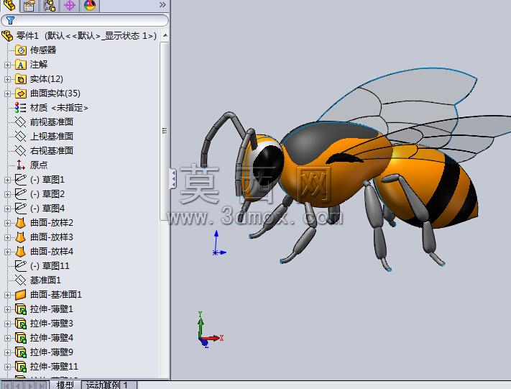Screen dimensions: 511x389
Task: Select the 拉伸-薄壁9 extrude icon
Action: click(x=21, y=352)
